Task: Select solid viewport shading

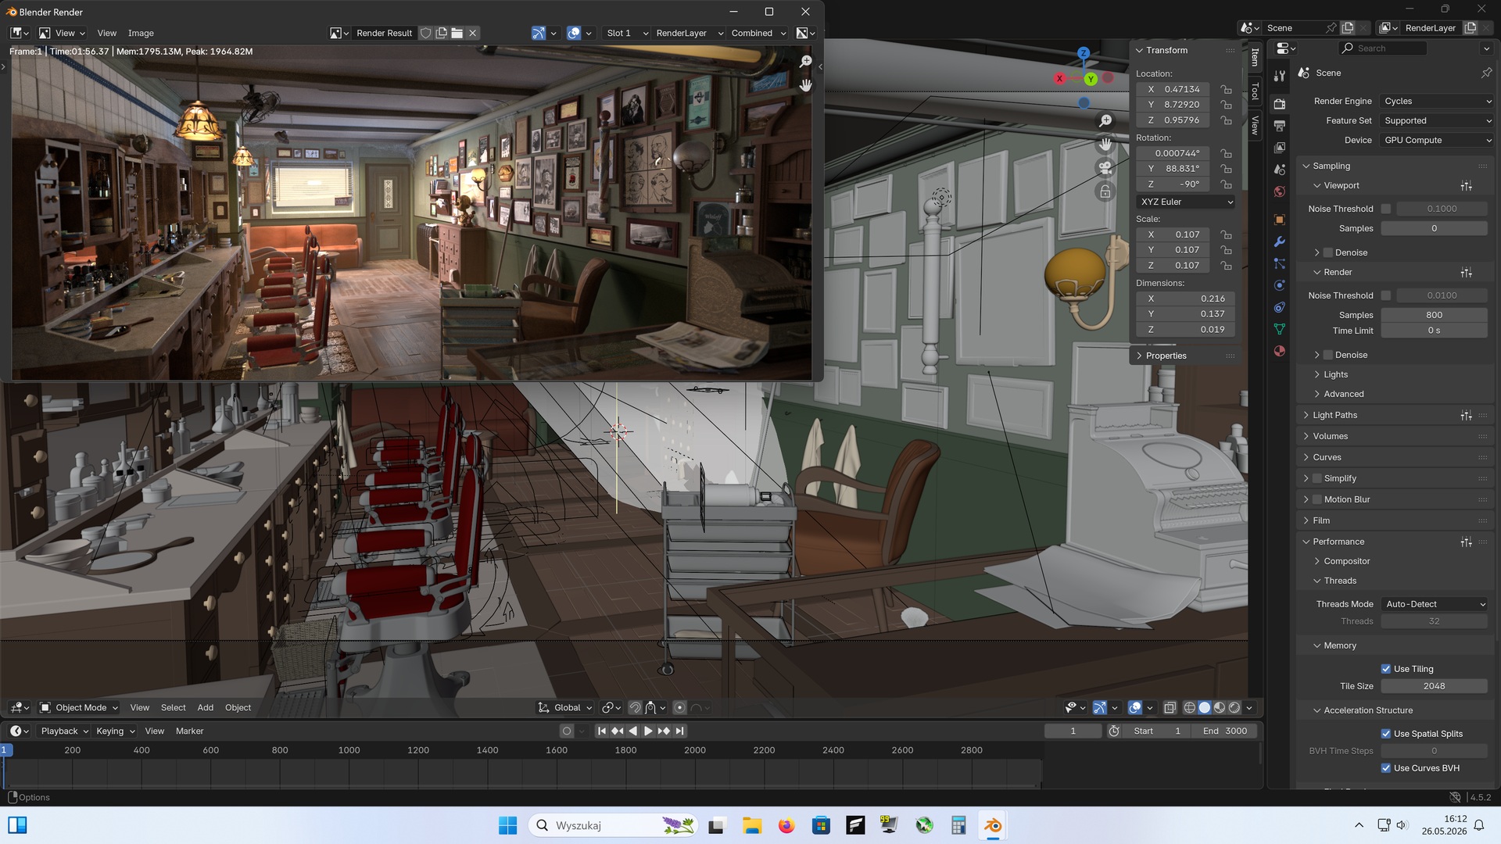Action: tap(1205, 708)
